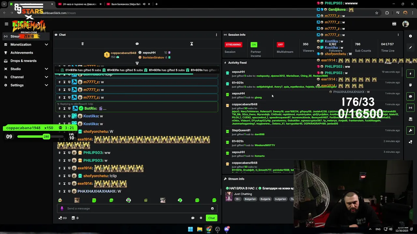
Task: Open the chat bubble tab in chat toolbar
Action: point(137,44)
